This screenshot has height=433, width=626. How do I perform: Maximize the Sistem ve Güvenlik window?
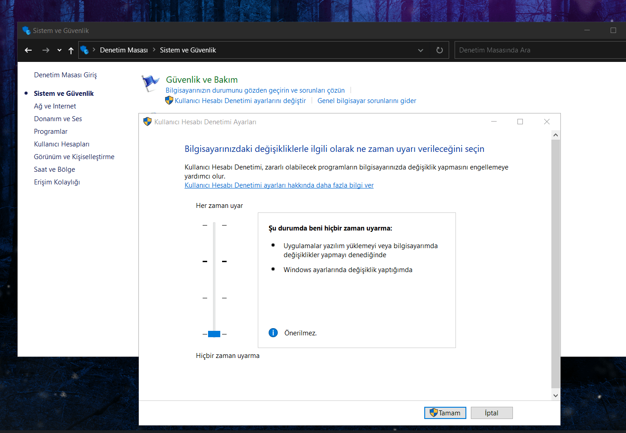tap(613, 30)
